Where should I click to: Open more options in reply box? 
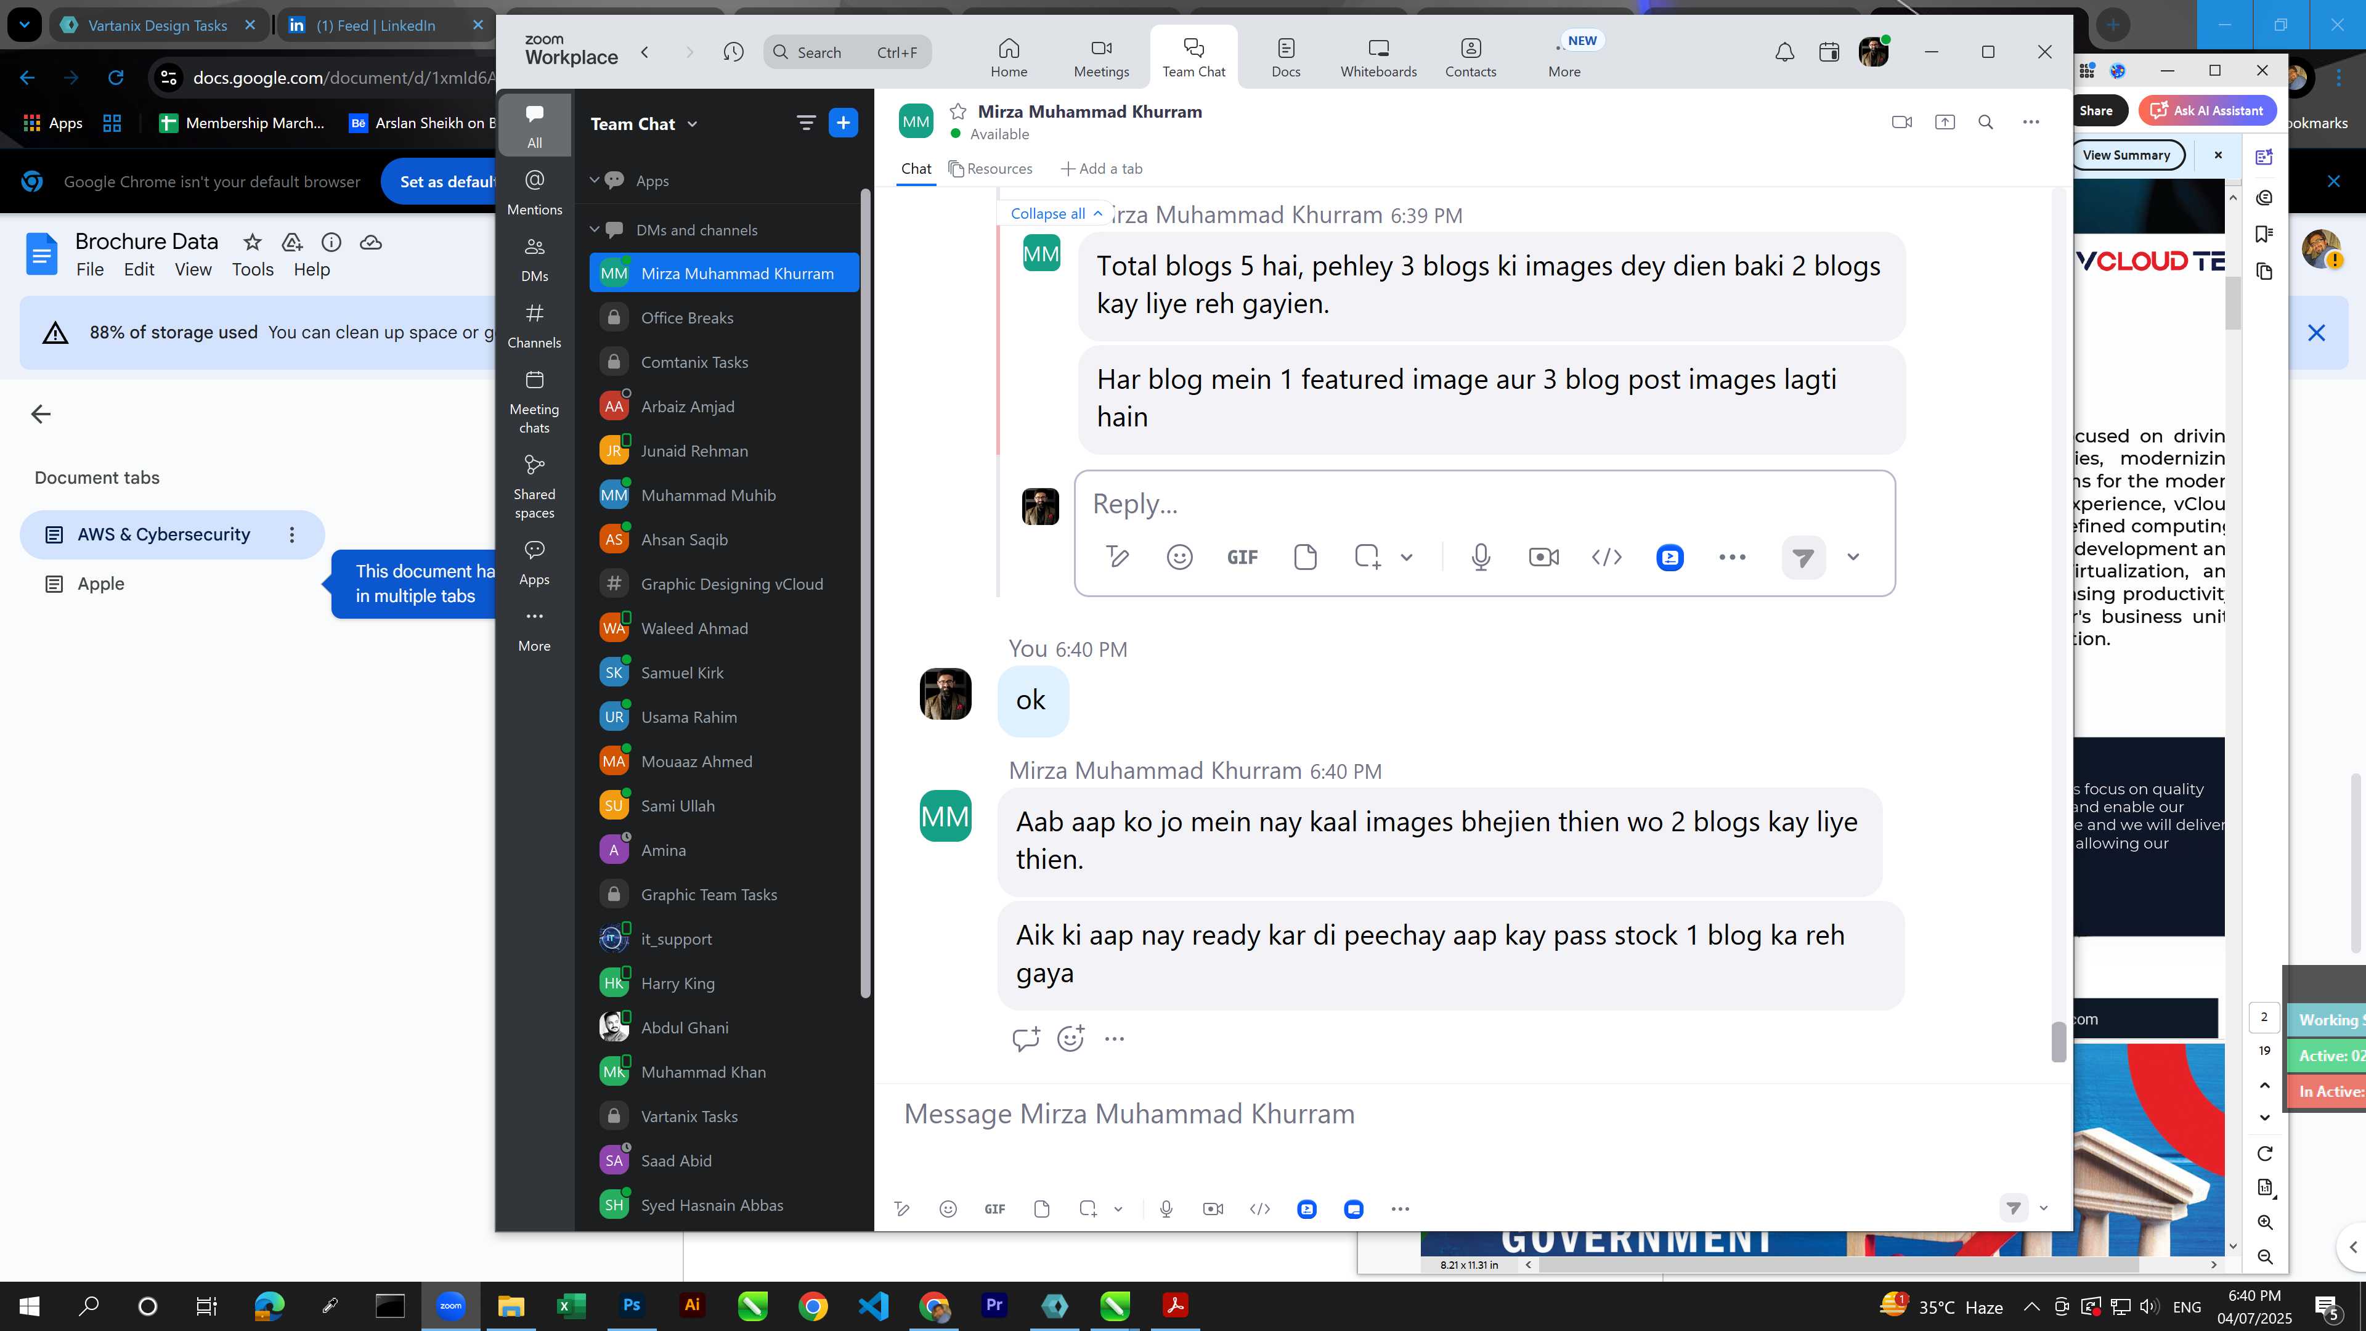(x=1731, y=556)
